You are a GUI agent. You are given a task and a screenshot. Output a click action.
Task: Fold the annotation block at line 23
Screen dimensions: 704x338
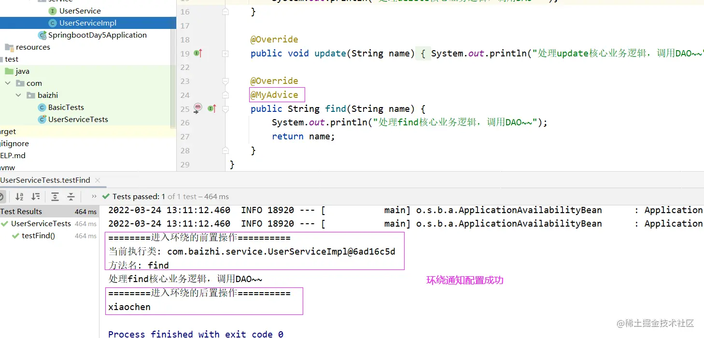point(225,81)
